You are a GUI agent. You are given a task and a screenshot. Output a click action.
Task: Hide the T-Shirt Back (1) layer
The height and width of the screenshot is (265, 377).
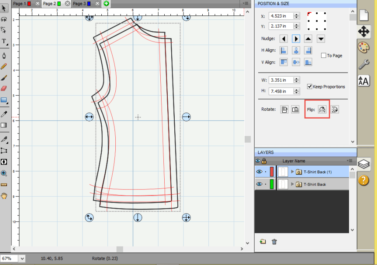pyautogui.click(x=259, y=172)
